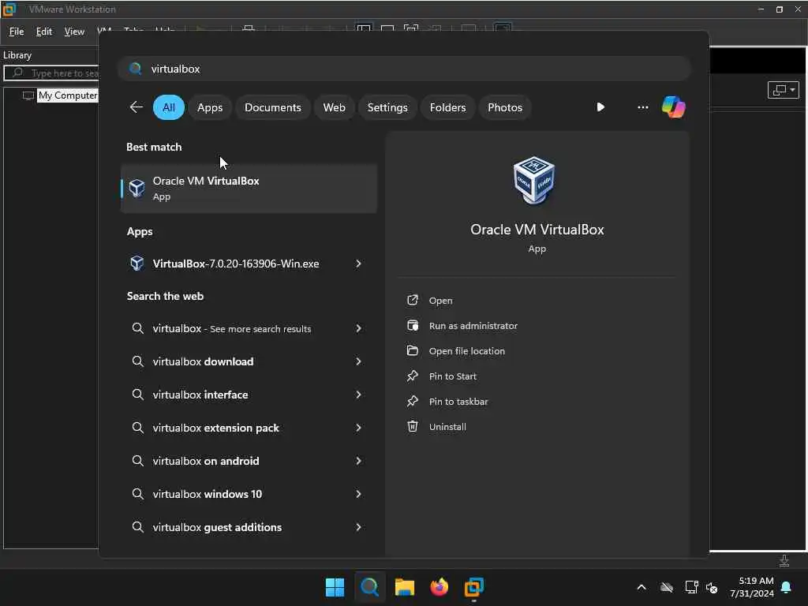Image resolution: width=808 pixels, height=606 pixels.
Task: Open File Explorer from the taskbar
Action: coord(405,587)
